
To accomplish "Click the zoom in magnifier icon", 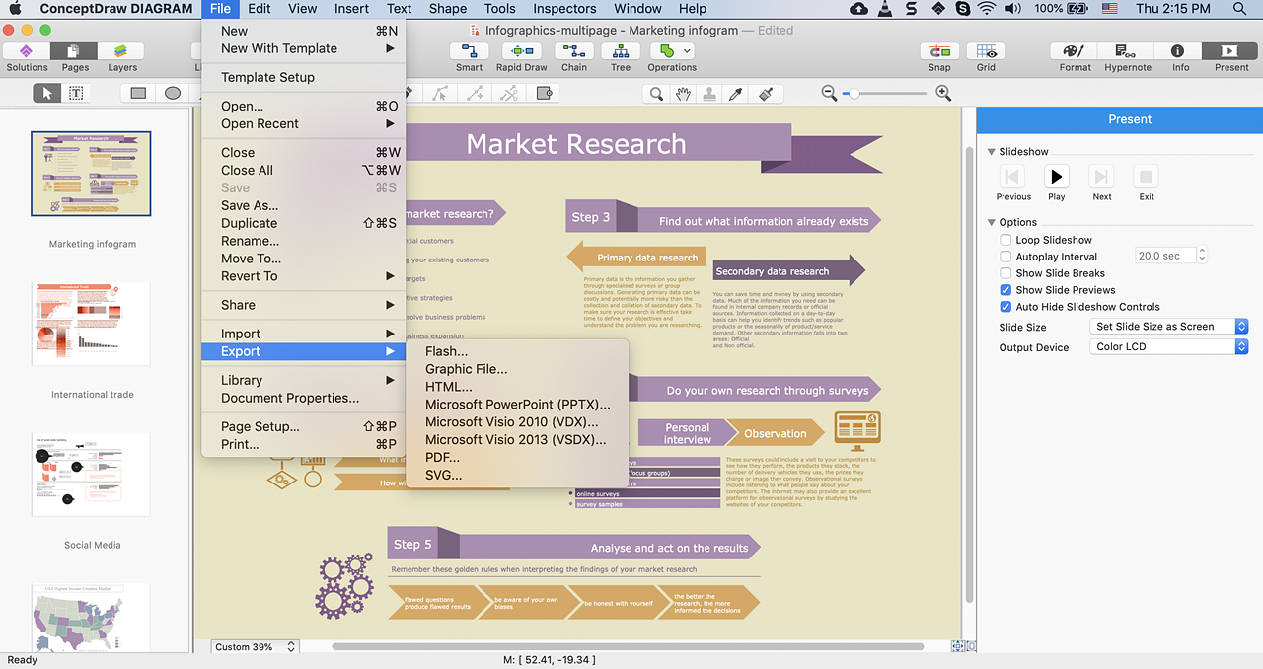I will click(x=943, y=93).
